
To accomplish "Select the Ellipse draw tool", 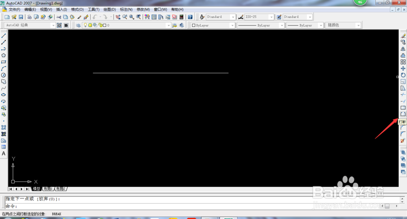I will point(4,95).
